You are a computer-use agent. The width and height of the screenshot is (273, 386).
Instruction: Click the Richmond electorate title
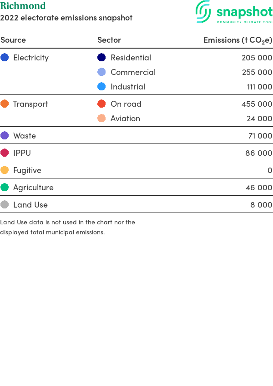click(x=23, y=5)
